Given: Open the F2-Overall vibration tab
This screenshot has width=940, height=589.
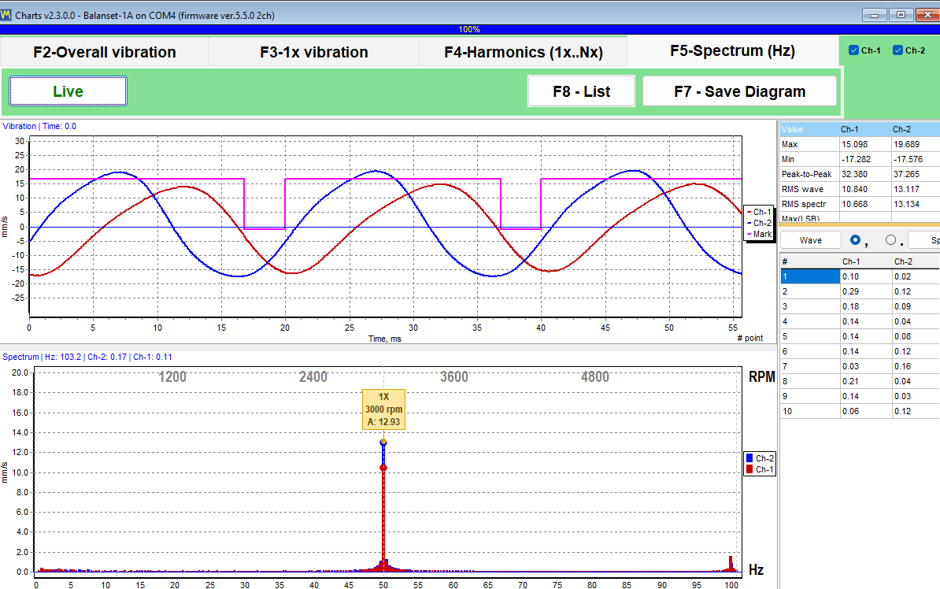Looking at the screenshot, I should click(x=105, y=52).
